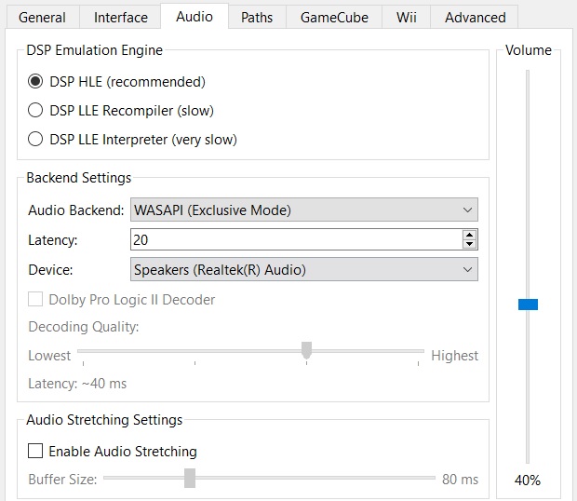Select DSP HLE (recommended) engine
Screen dimensions: 577x501
[35, 82]
